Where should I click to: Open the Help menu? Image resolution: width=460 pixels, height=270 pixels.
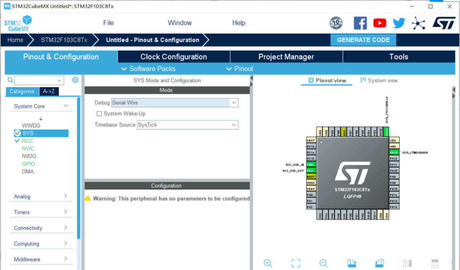pos(239,23)
